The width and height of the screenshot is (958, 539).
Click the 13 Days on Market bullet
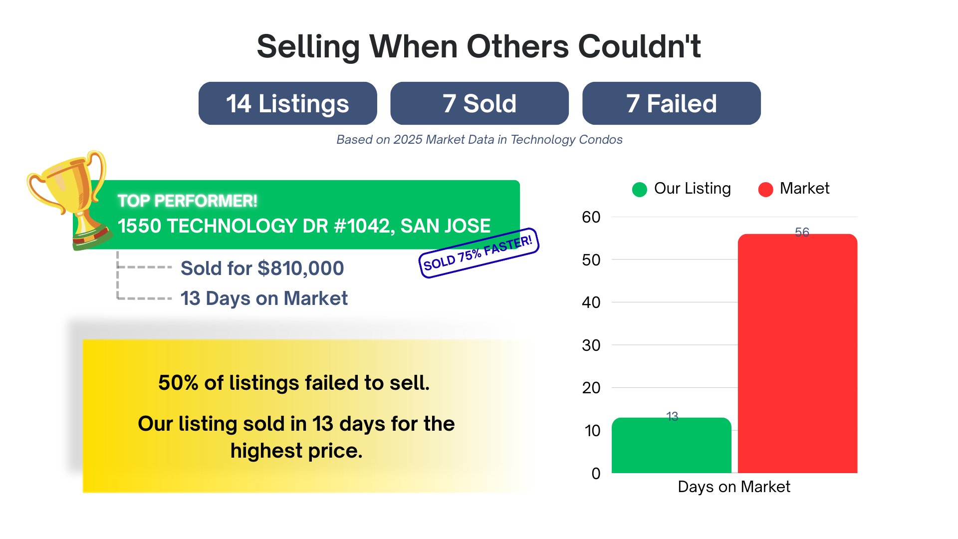click(264, 298)
